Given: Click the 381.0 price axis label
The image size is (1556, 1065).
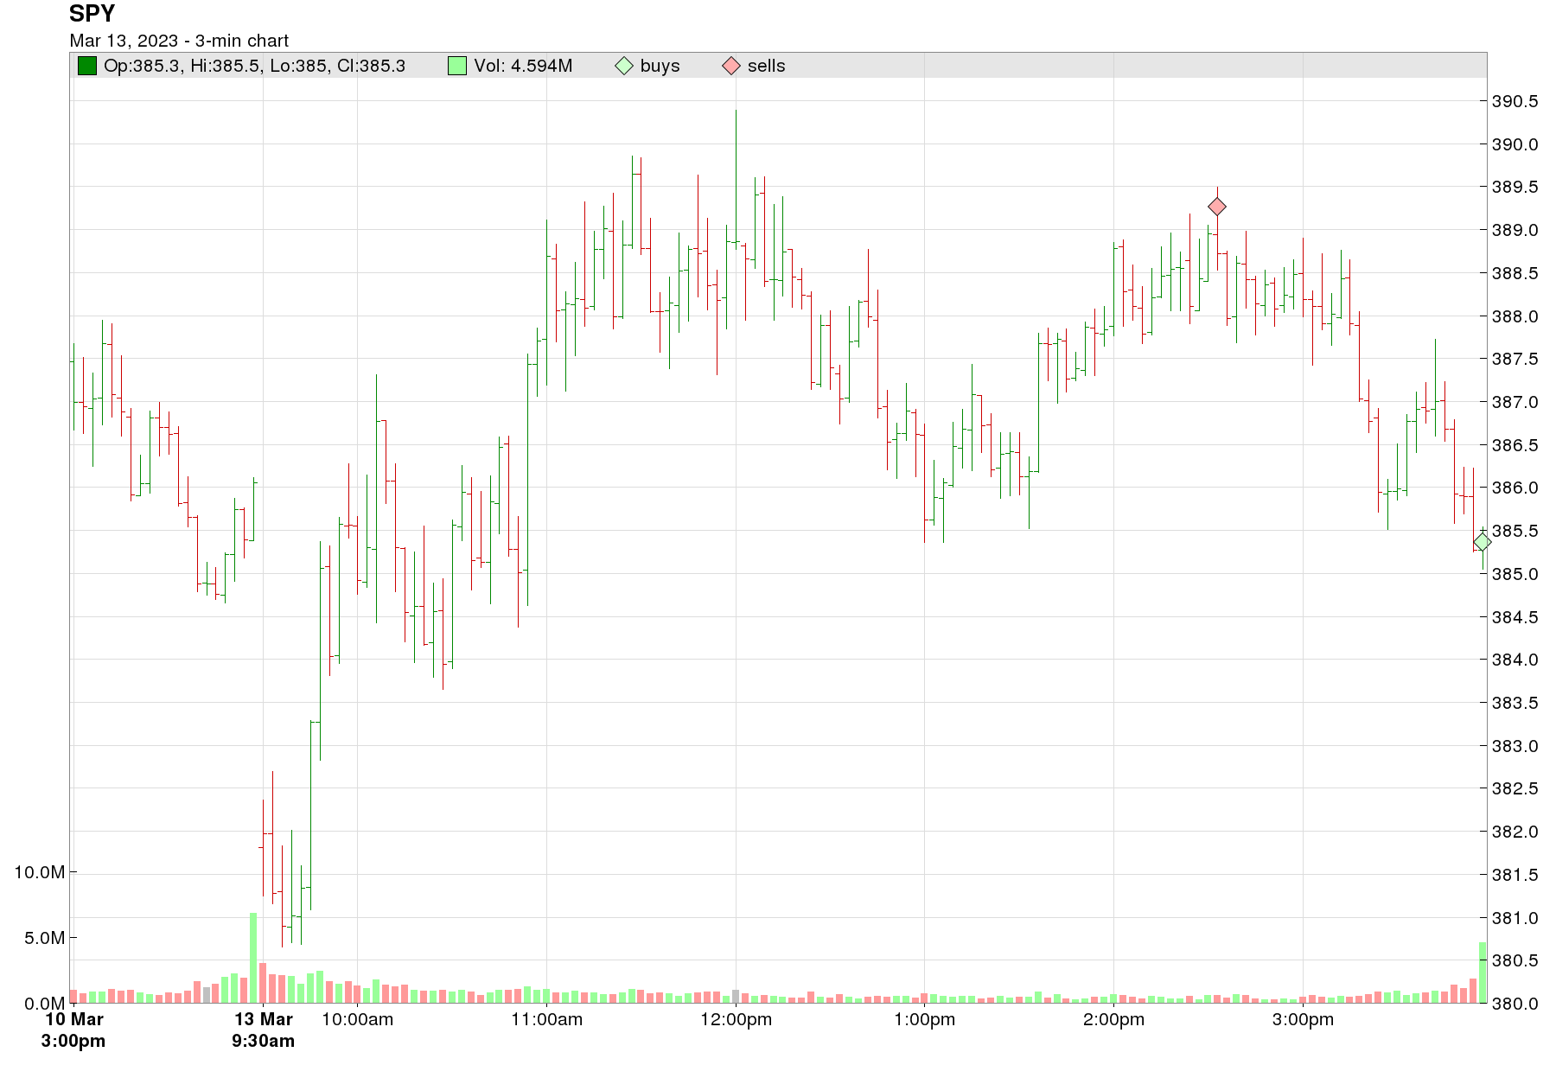Looking at the screenshot, I should pyautogui.click(x=1515, y=918).
